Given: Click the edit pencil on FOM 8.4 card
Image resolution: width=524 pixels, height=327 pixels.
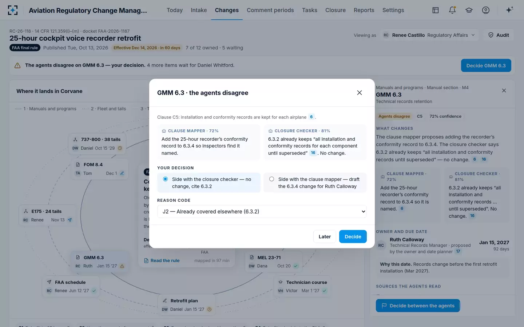Looking at the screenshot, I should [x=122, y=173].
